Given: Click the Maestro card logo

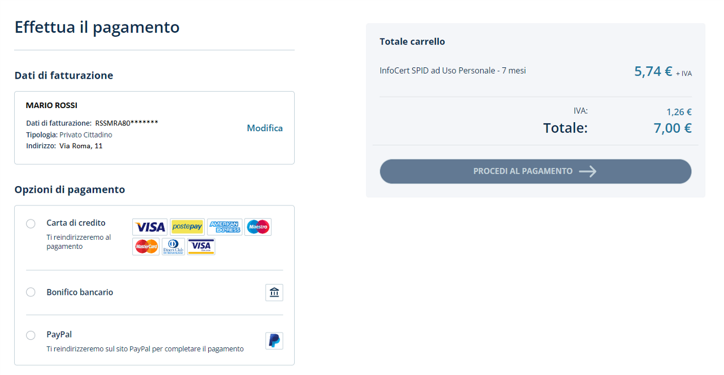Looking at the screenshot, I should [258, 227].
